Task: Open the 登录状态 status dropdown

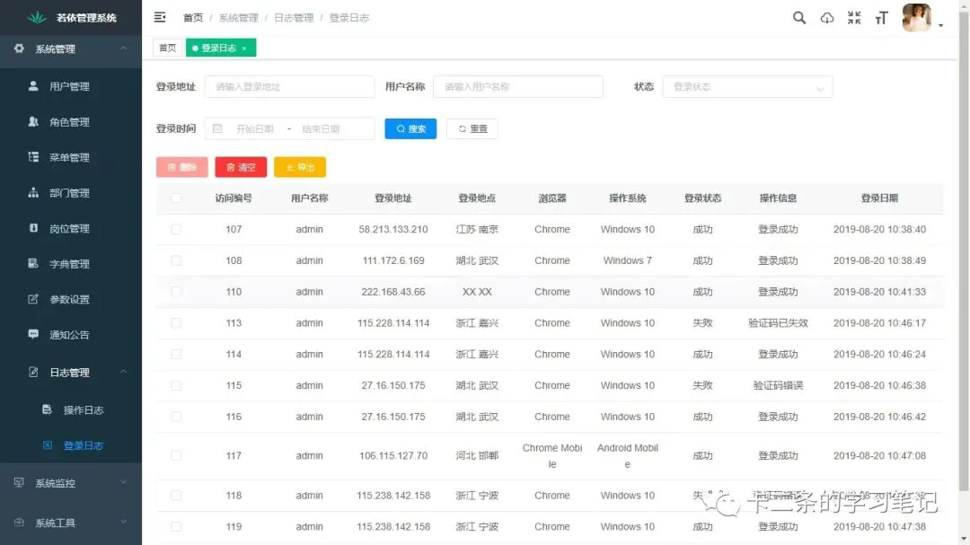Action: (747, 86)
